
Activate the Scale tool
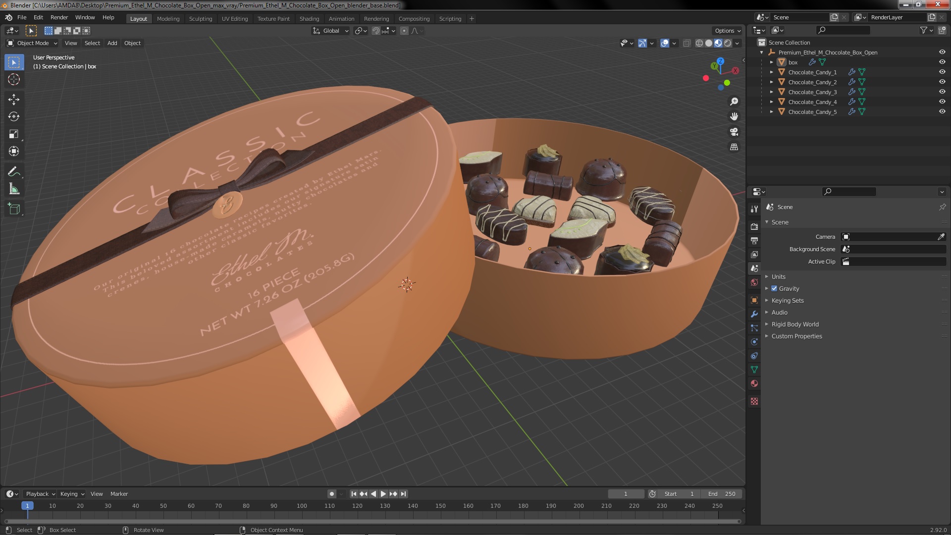[14, 134]
